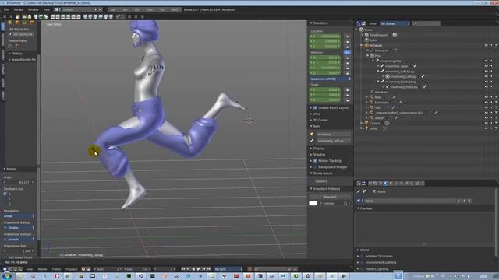Open the outliner View menu
Screen dimensions: 499x280
point(373,23)
